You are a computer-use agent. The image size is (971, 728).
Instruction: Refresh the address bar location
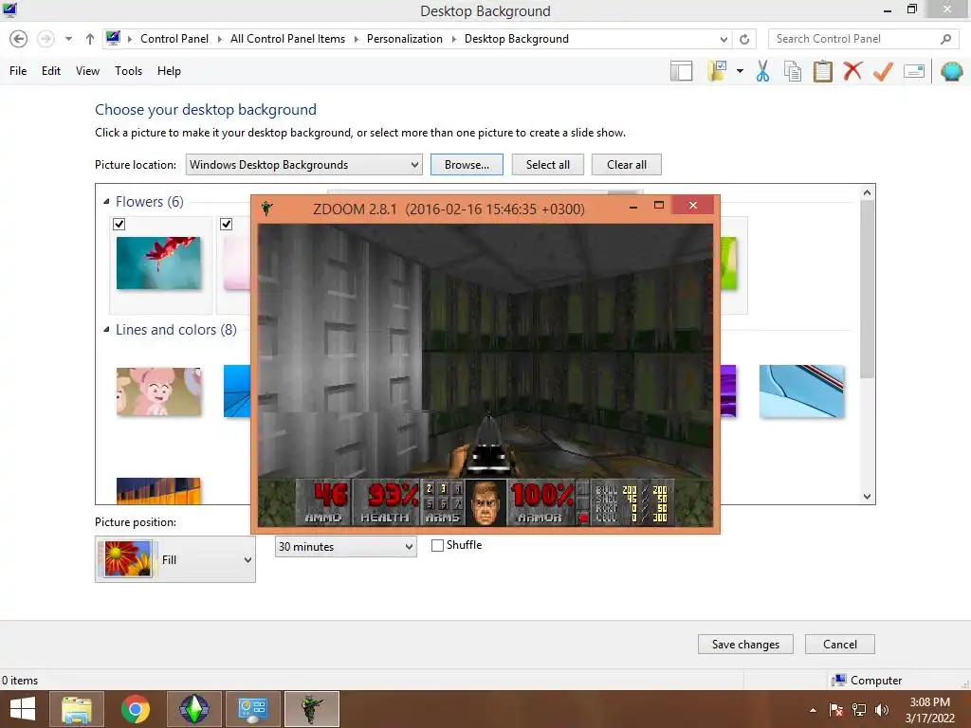[x=744, y=39]
